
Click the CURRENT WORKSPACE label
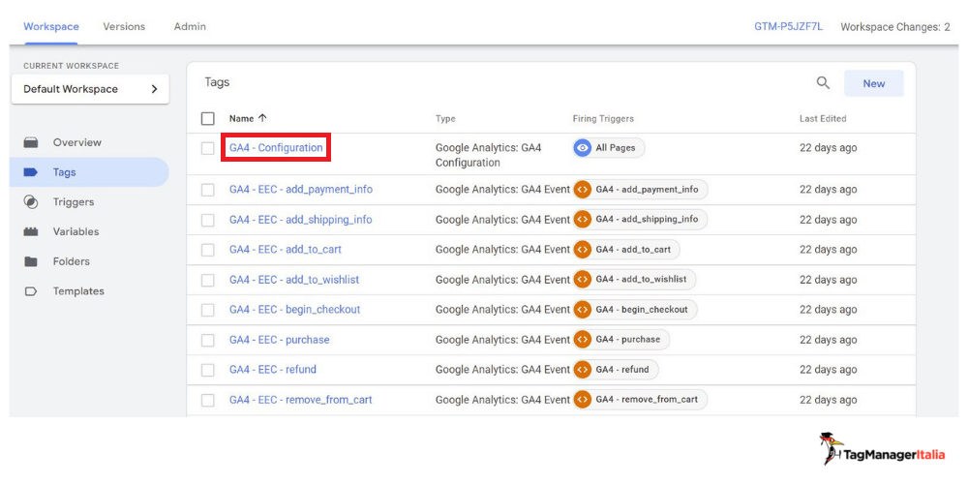[x=71, y=66]
